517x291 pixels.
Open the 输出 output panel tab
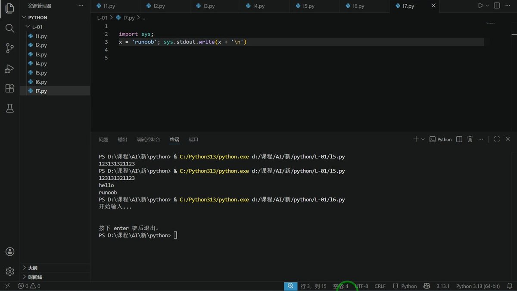(123, 140)
